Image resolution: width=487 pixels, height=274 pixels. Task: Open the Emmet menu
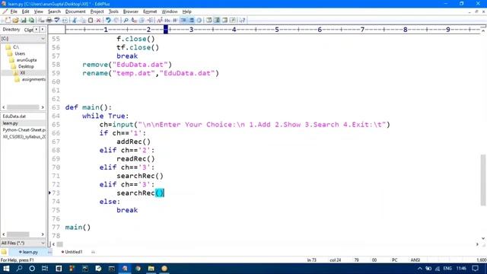pyautogui.click(x=150, y=11)
